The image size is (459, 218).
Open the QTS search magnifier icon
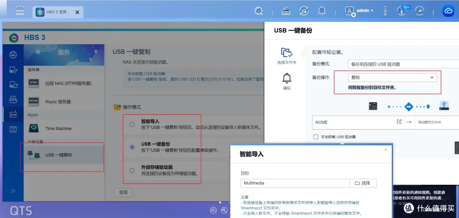coord(258,11)
